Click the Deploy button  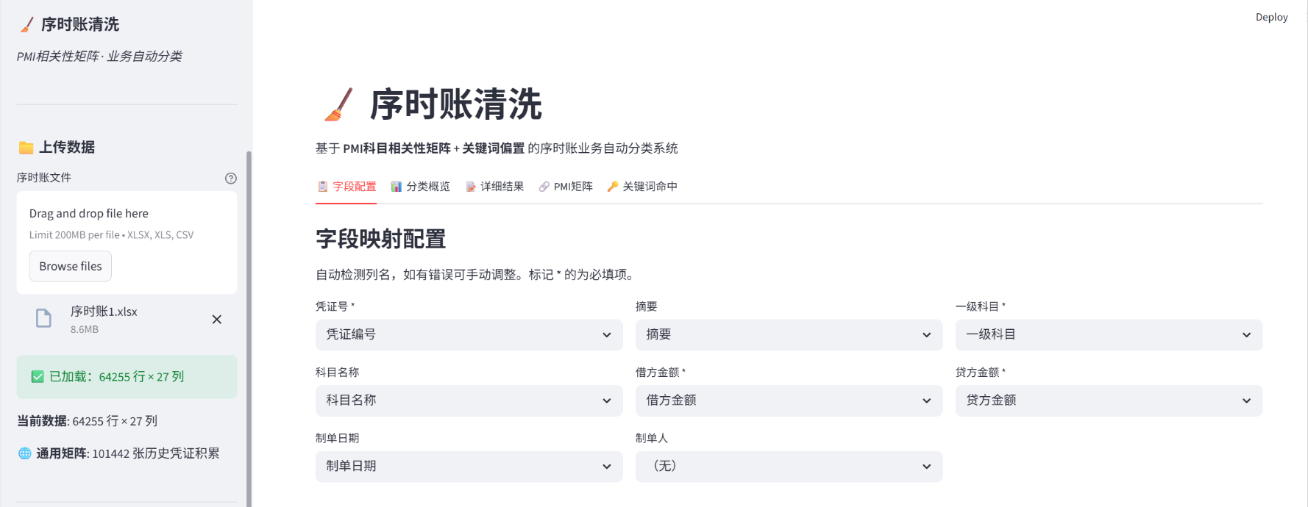1271,17
